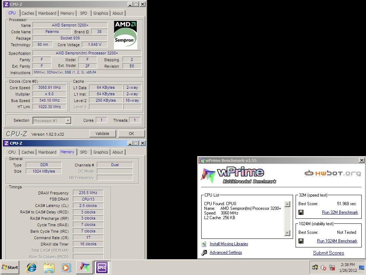This screenshot has width=366, height=275.
Task: Click the muted volume tray icon
Action: 323,267
